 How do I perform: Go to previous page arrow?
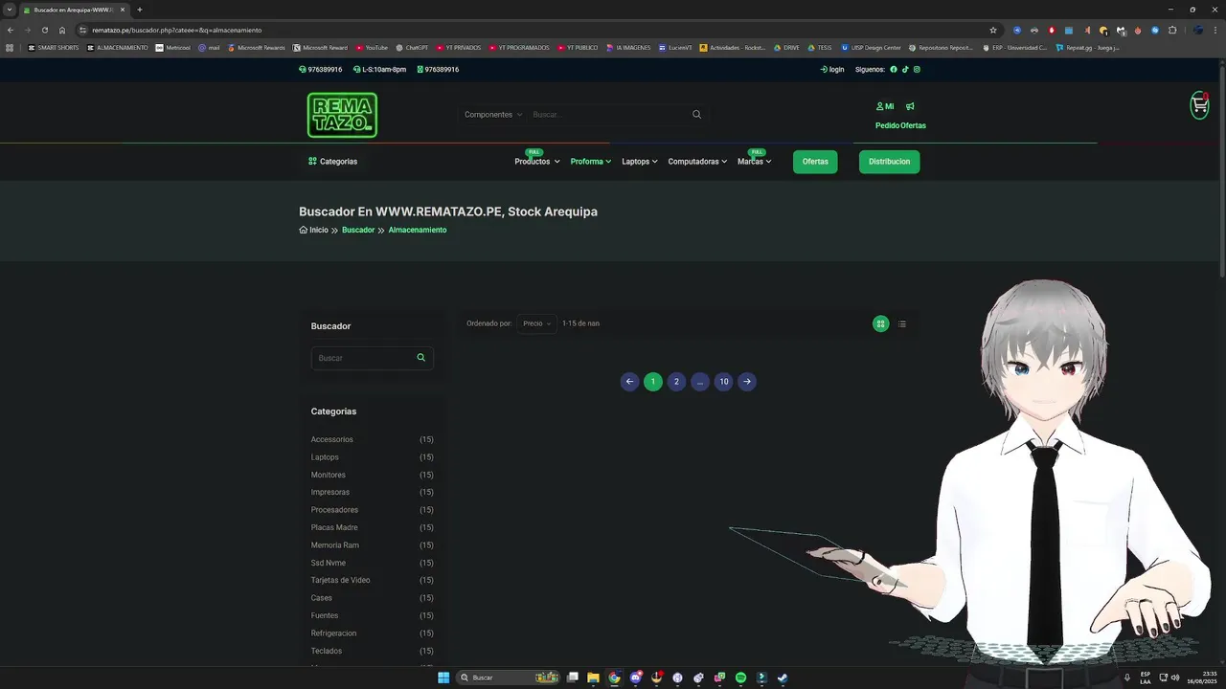(629, 382)
